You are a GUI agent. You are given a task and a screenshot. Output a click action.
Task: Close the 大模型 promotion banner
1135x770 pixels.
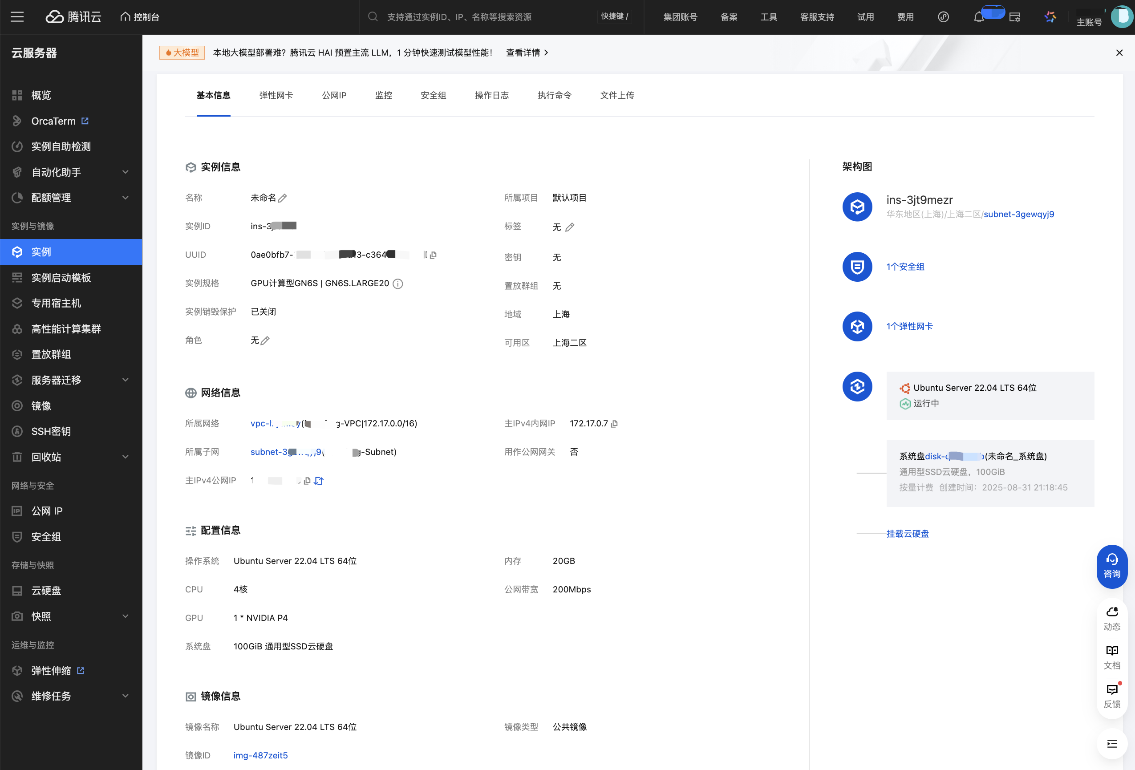1119,53
